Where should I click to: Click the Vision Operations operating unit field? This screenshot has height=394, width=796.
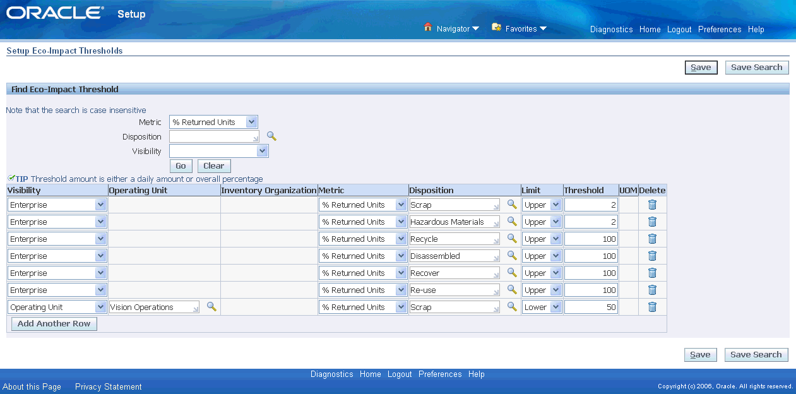(x=155, y=307)
